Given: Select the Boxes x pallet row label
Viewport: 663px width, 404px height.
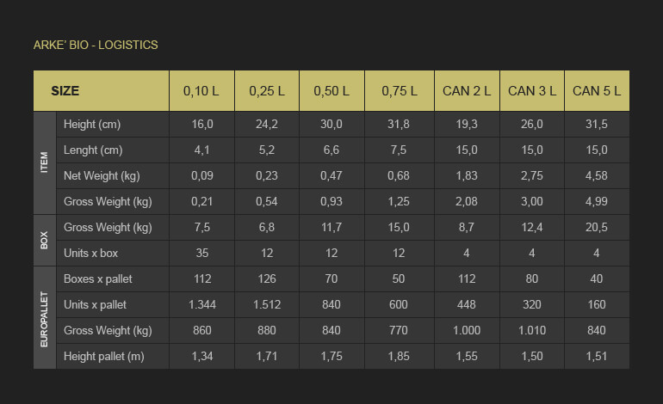Looking at the screenshot, I should click(98, 279).
